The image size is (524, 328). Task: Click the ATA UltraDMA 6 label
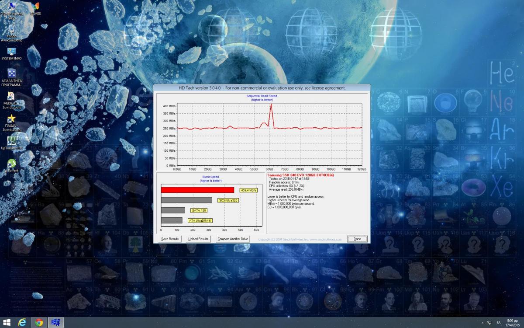(200, 220)
